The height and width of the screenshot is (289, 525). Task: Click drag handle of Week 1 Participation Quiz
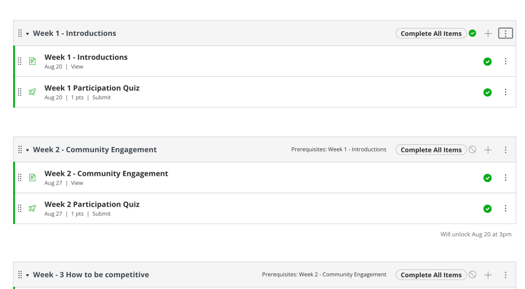coord(20,92)
